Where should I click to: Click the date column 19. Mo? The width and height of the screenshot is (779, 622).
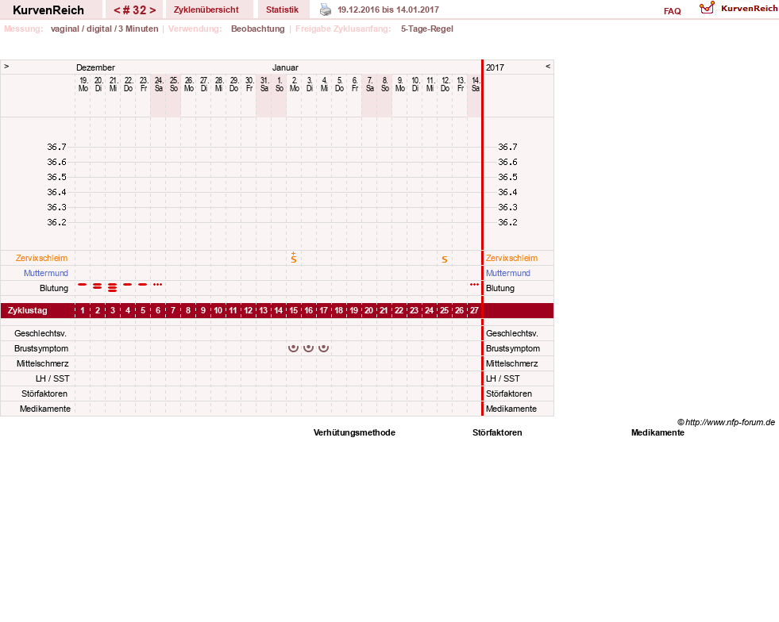(x=83, y=84)
